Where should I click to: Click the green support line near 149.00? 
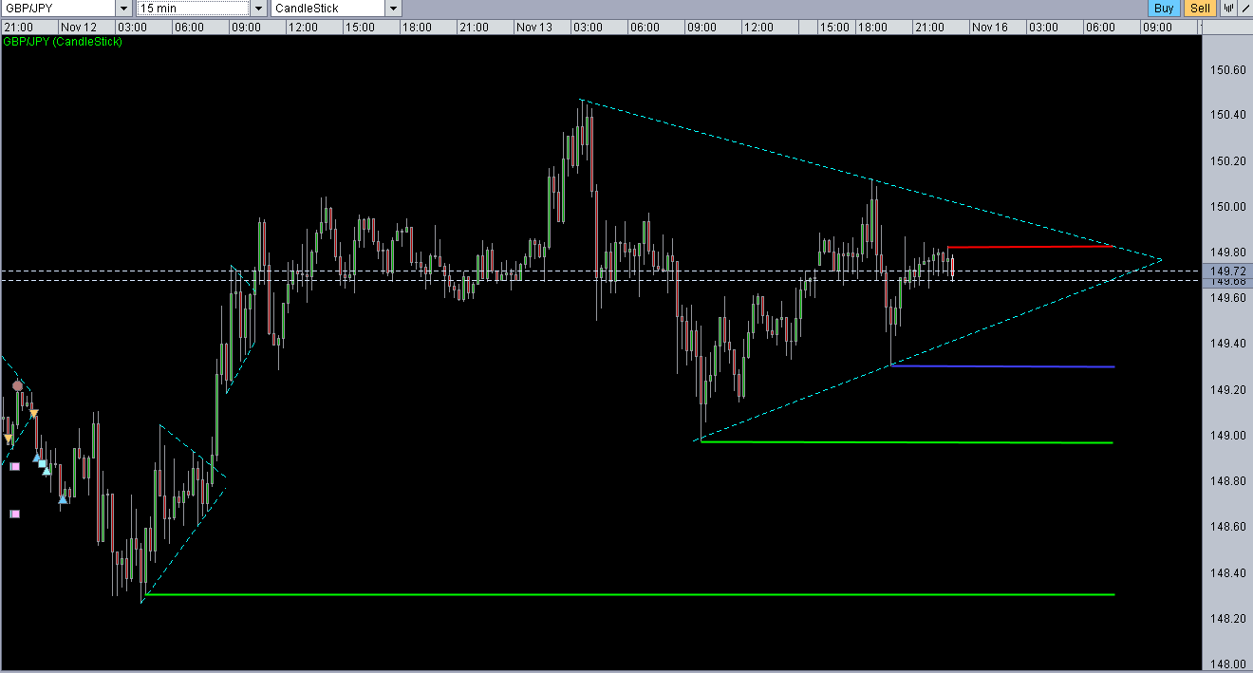(906, 442)
